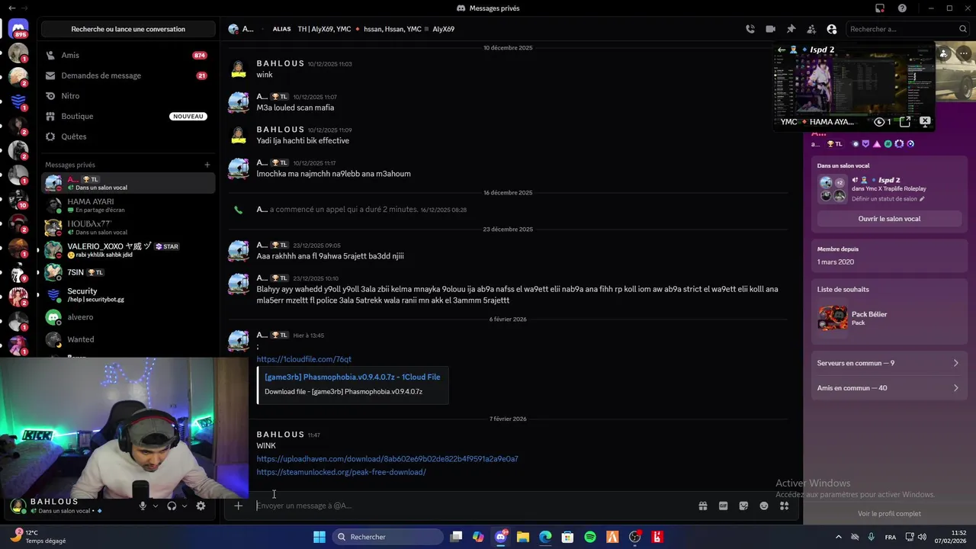Open the emoji picker

(764, 506)
